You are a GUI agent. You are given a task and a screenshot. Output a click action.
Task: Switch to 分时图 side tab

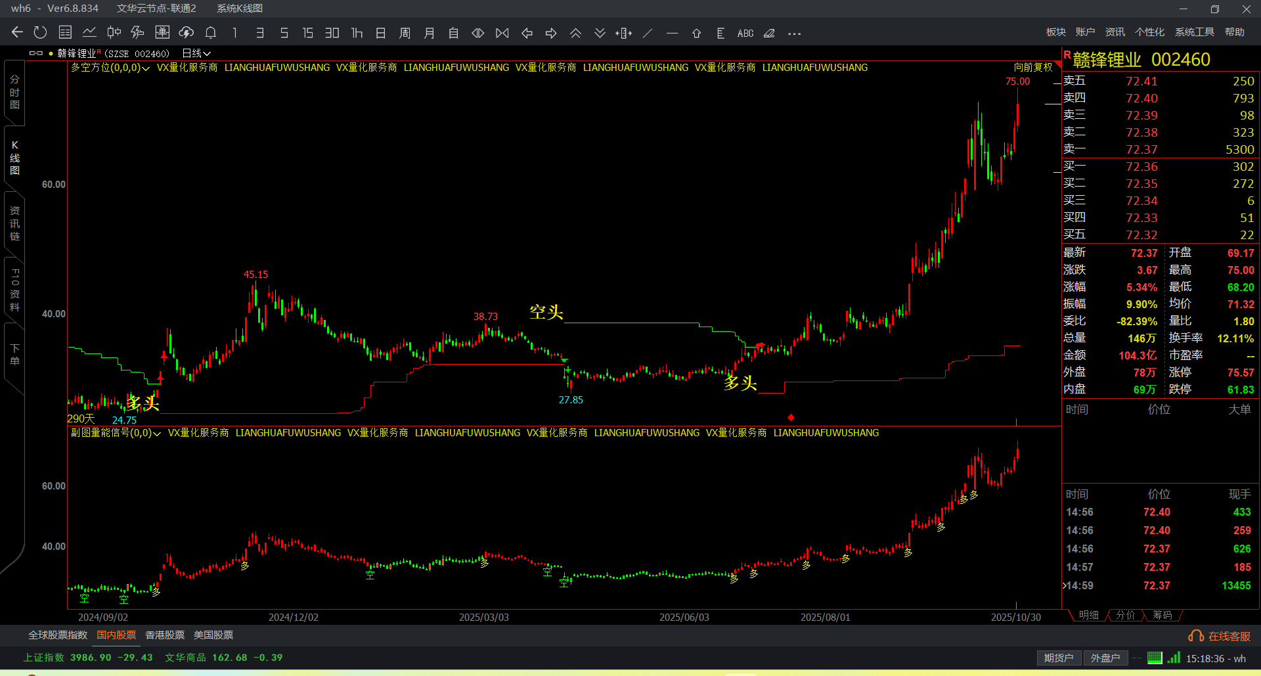(x=14, y=92)
